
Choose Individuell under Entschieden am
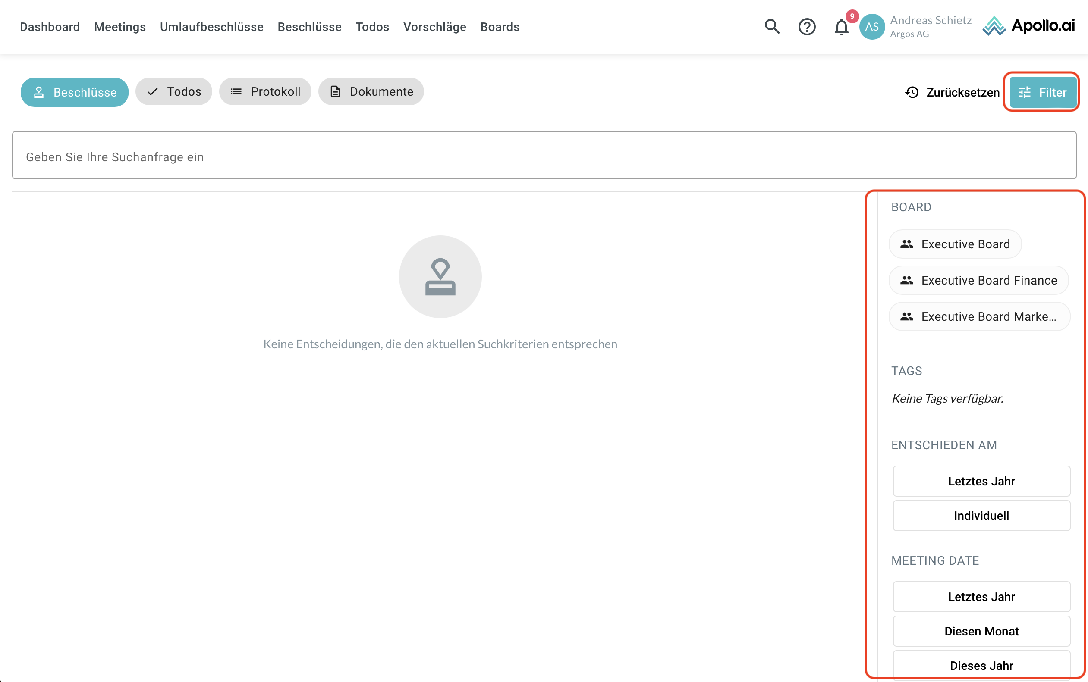pos(981,516)
